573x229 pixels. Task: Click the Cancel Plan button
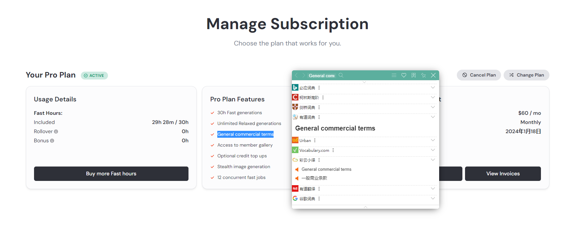(x=479, y=75)
